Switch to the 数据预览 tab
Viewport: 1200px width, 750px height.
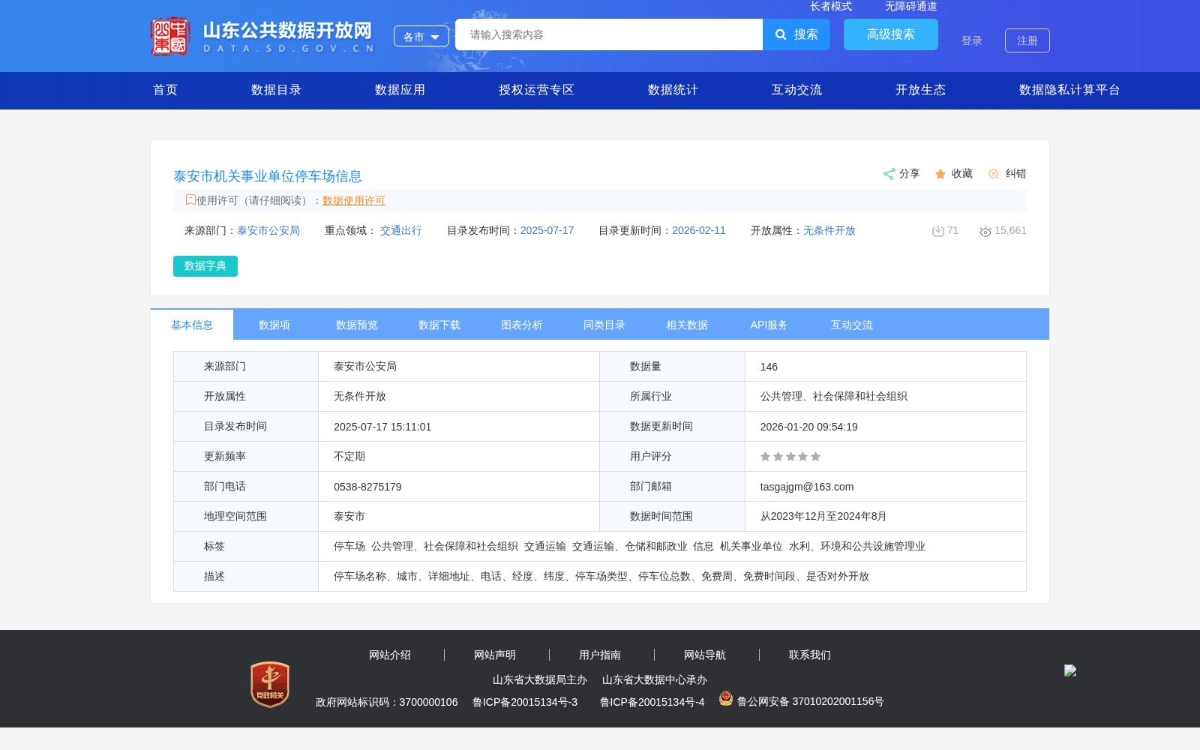pyautogui.click(x=357, y=325)
